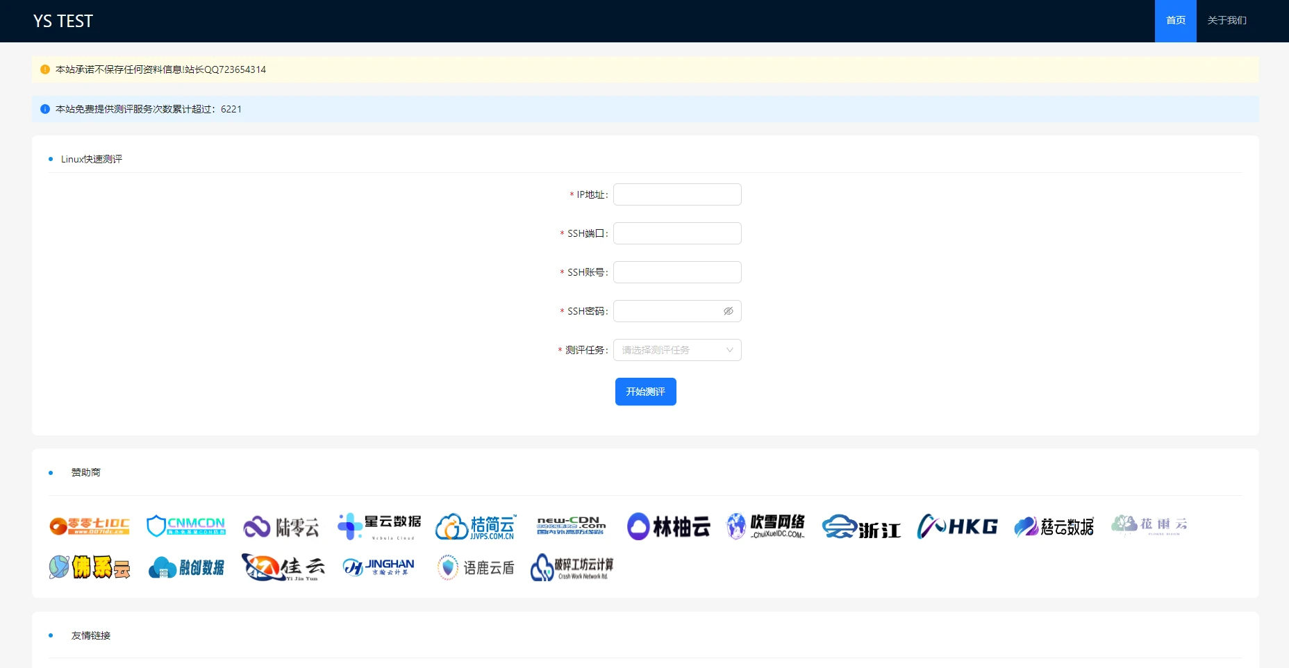Toggle SSH password visibility eye icon
The image size is (1289, 668).
click(x=729, y=311)
